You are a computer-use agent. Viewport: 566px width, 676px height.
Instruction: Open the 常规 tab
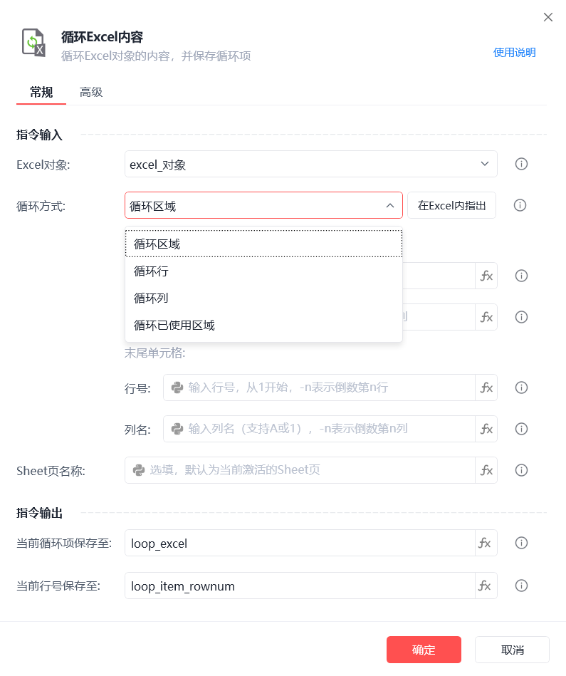(41, 92)
